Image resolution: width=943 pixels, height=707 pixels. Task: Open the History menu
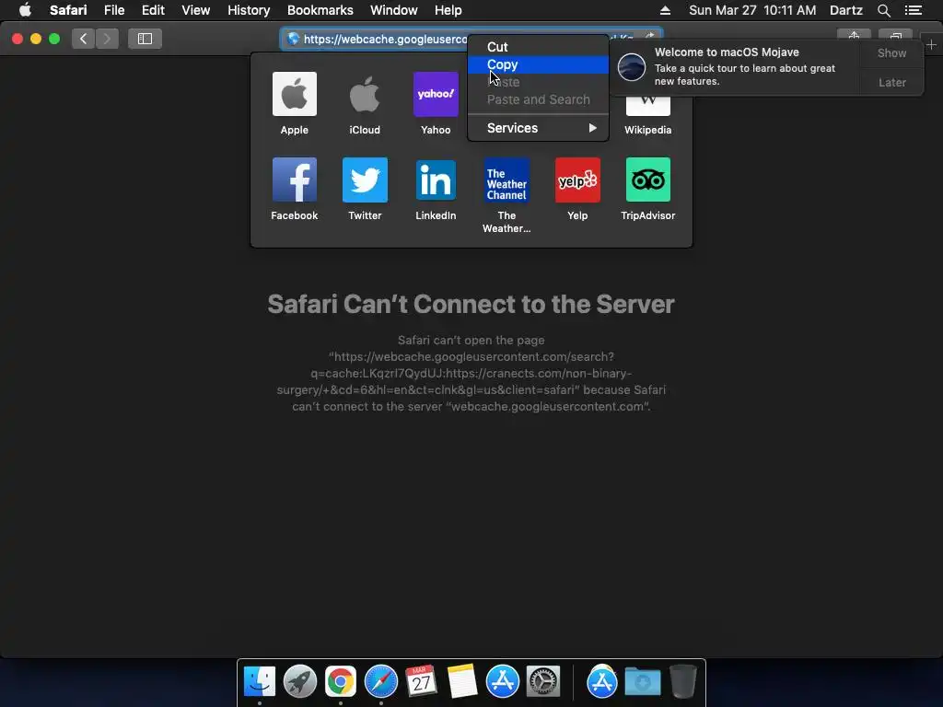pos(249,10)
